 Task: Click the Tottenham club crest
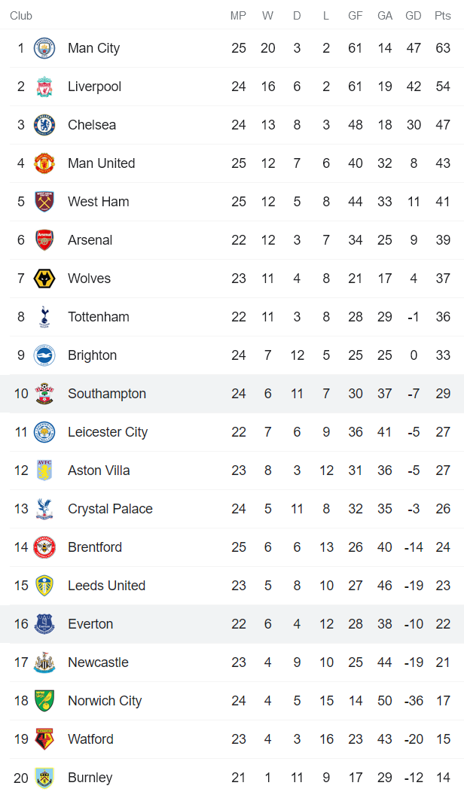click(x=44, y=317)
